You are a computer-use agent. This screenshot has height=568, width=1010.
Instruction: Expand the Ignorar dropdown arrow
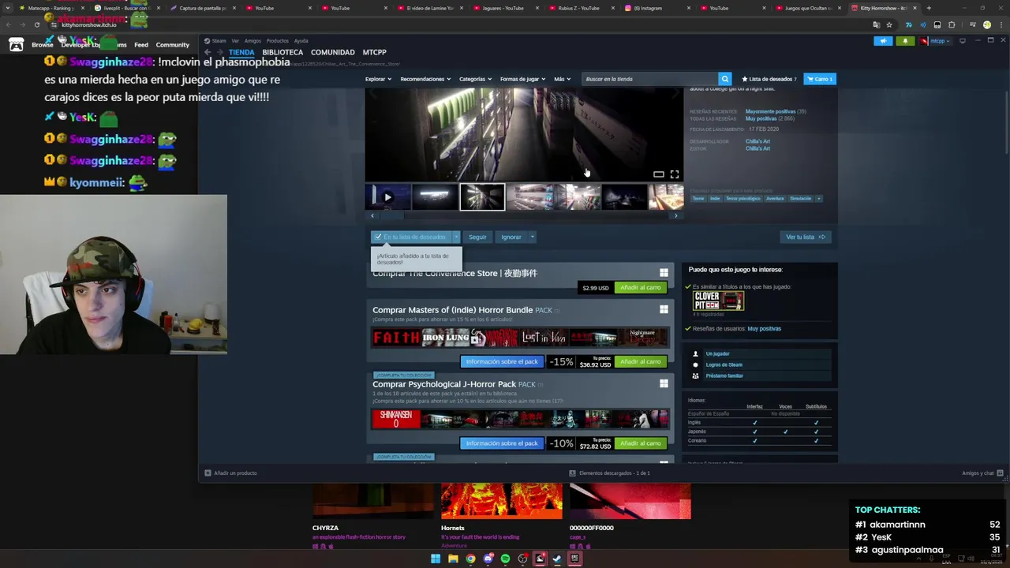533,237
